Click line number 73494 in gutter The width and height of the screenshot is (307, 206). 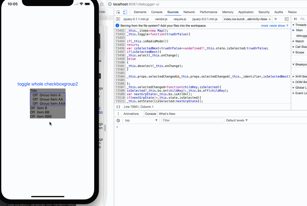[x=120, y=41]
